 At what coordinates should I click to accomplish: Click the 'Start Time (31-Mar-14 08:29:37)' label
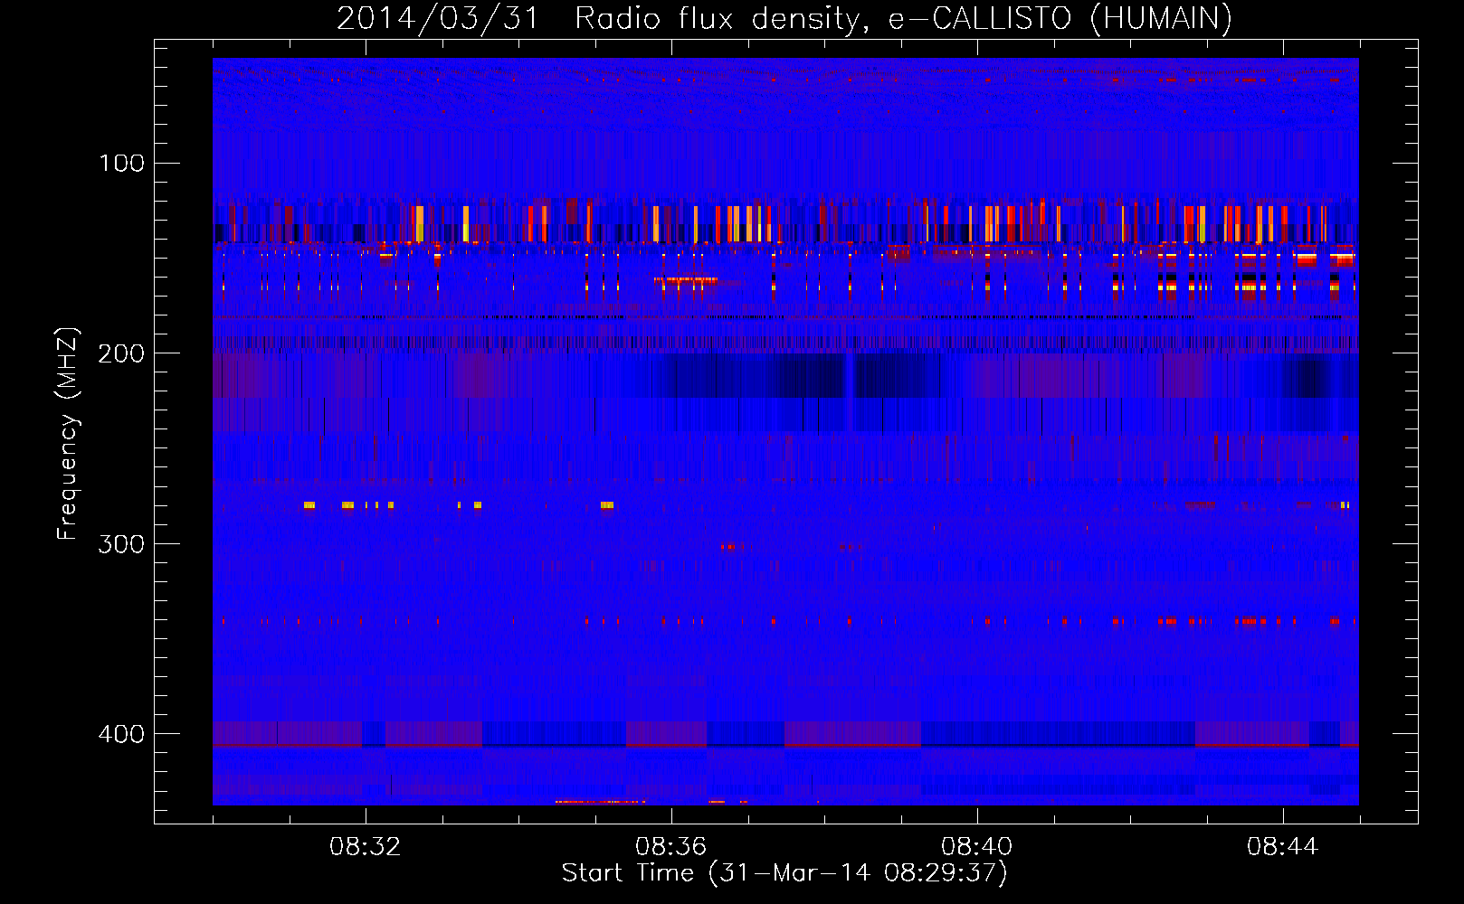pos(784,873)
